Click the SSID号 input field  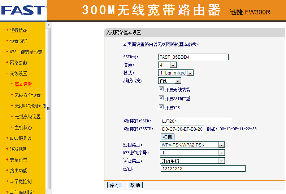point(193,57)
